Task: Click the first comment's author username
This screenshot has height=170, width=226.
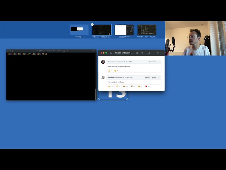Action: point(111,62)
